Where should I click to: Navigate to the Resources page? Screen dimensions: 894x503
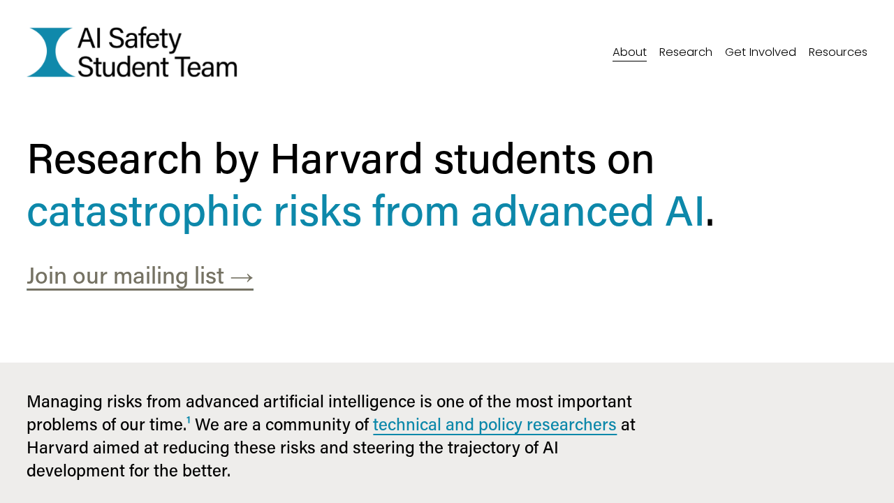click(837, 50)
